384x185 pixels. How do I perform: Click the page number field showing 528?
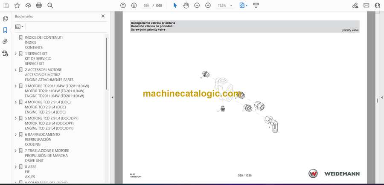pos(146,6)
